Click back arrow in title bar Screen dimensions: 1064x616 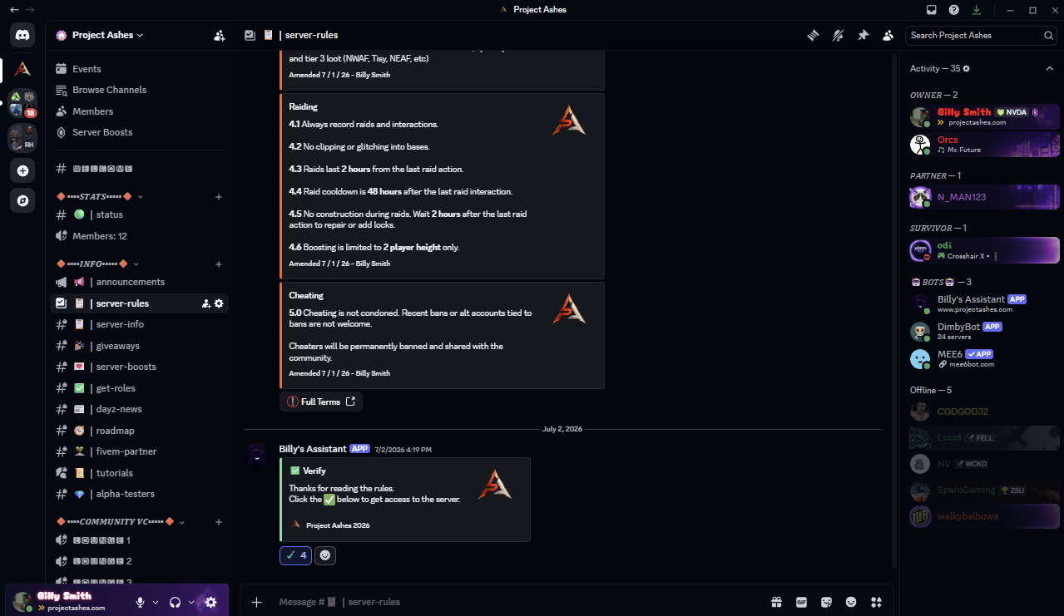[14, 10]
